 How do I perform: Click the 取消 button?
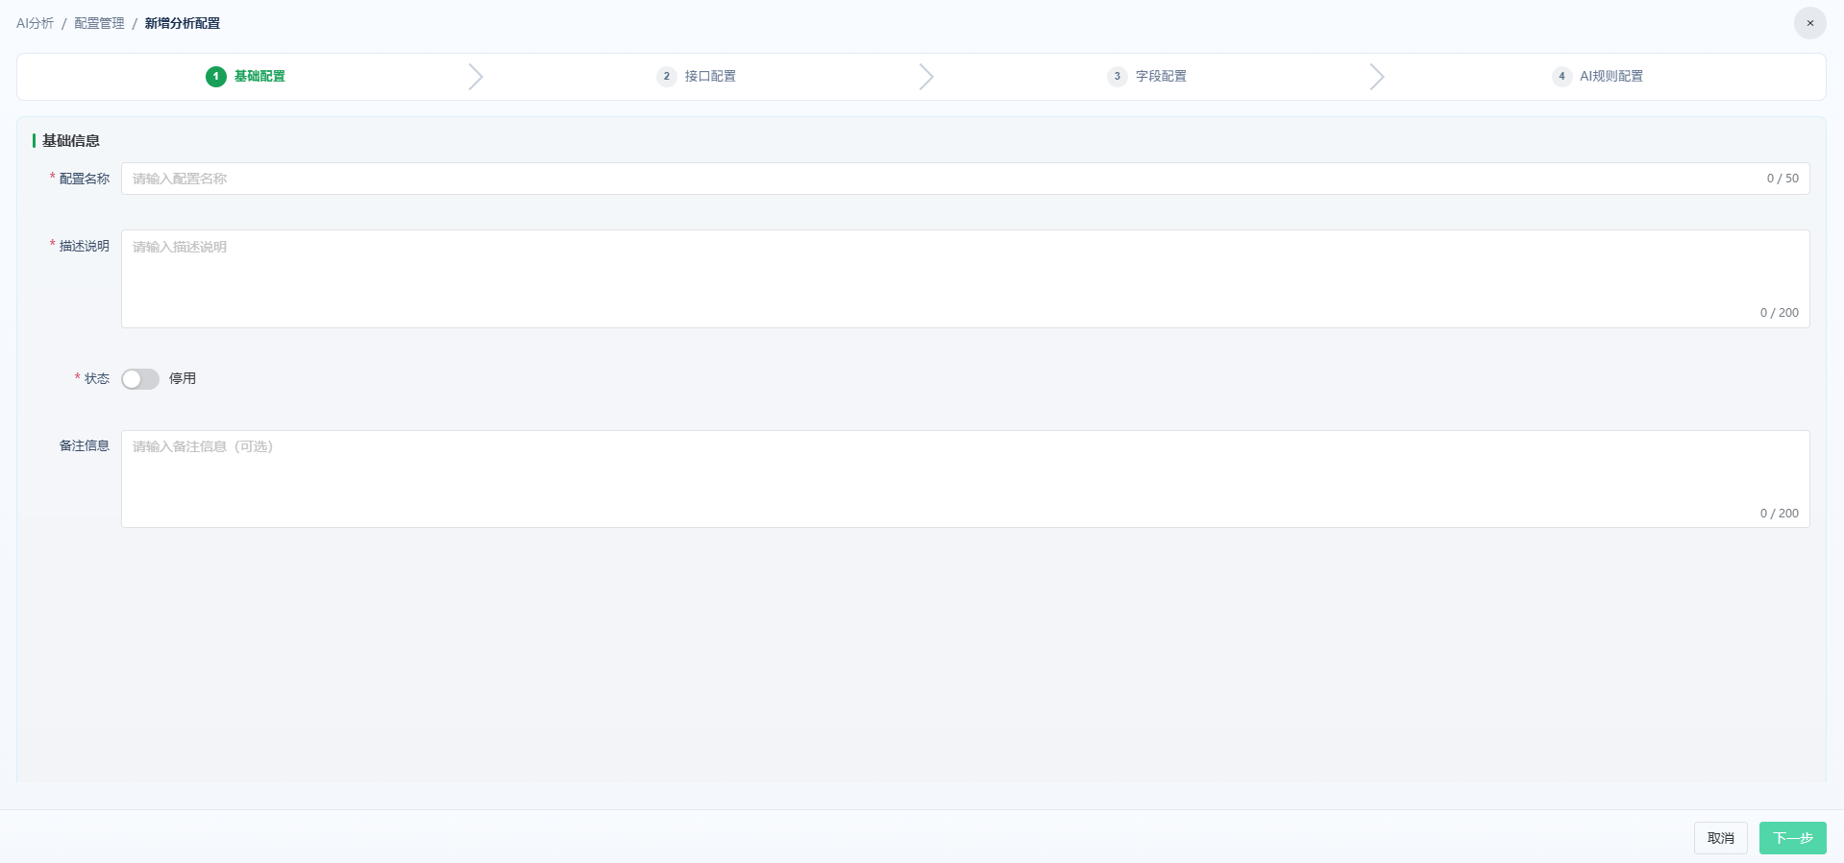1721,838
